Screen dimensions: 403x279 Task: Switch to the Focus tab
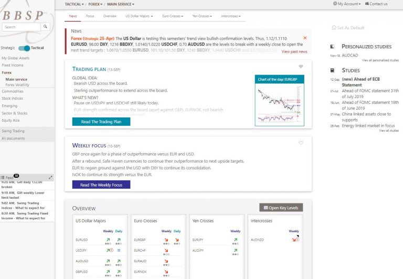click(x=90, y=16)
